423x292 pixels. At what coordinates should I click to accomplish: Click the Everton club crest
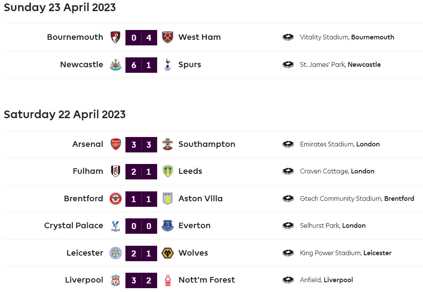(167, 226)
